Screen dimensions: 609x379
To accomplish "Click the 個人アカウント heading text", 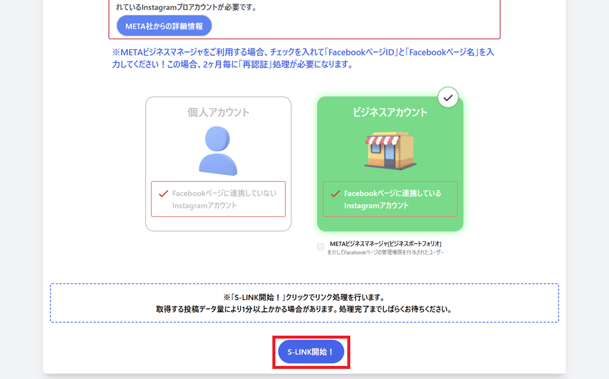I will pos(218,112).
